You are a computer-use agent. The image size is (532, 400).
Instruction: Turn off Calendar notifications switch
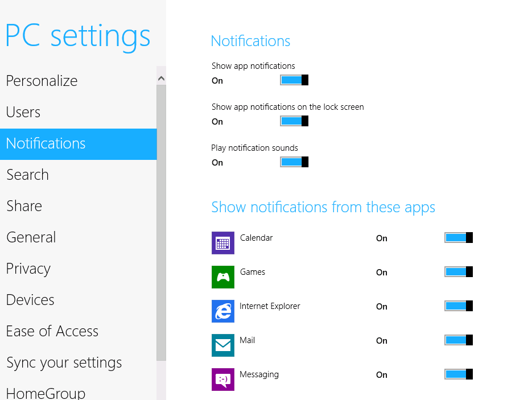(x=459, y=238)
